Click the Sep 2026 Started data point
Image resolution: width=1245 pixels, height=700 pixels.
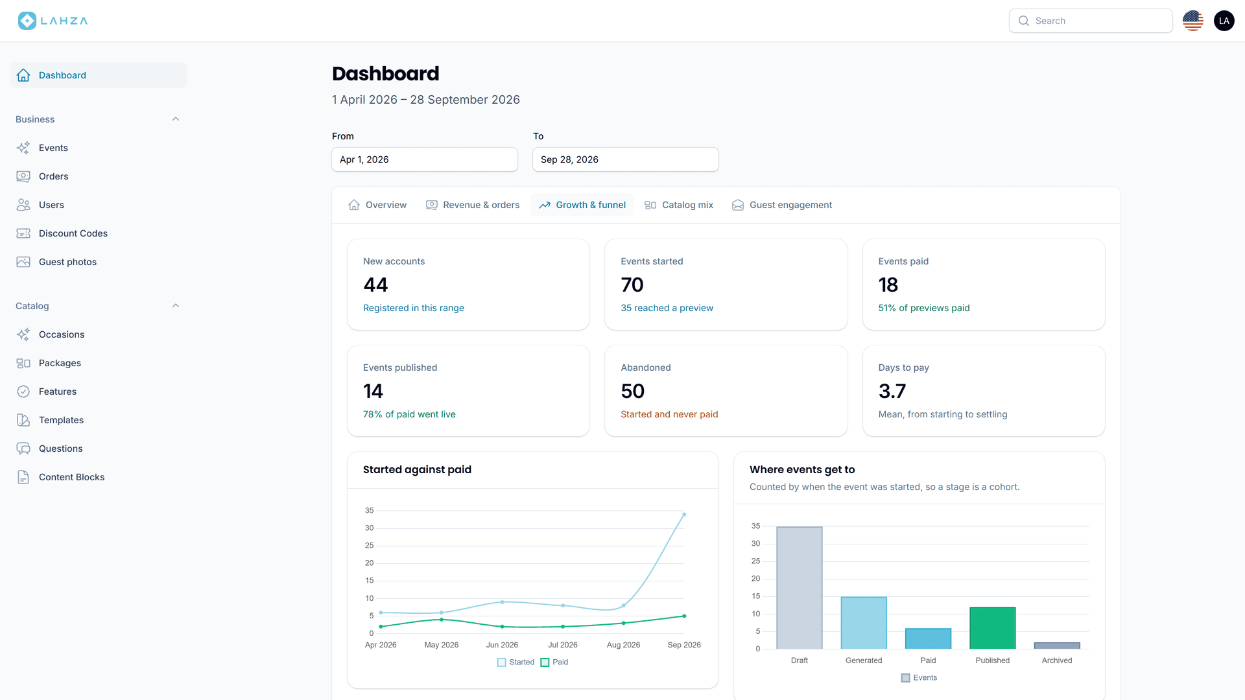tap(684, 515)
